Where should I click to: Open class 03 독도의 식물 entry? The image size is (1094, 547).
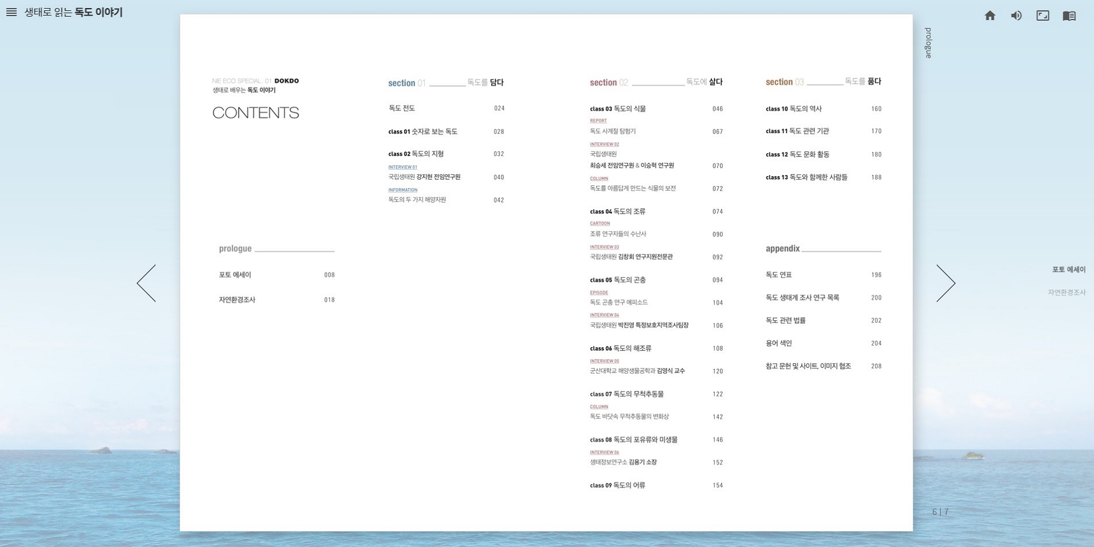tap(618, 109)
